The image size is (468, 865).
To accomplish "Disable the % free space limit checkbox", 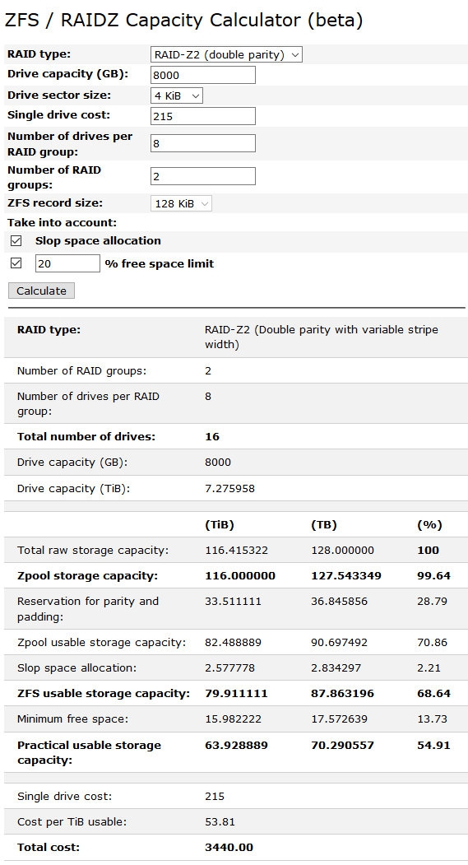I will coord(16,263).
